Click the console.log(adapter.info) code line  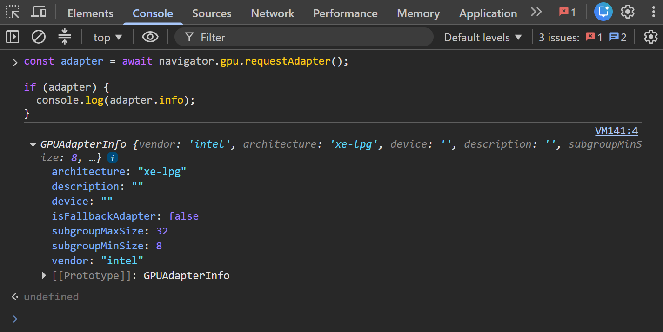pos(115,100)
